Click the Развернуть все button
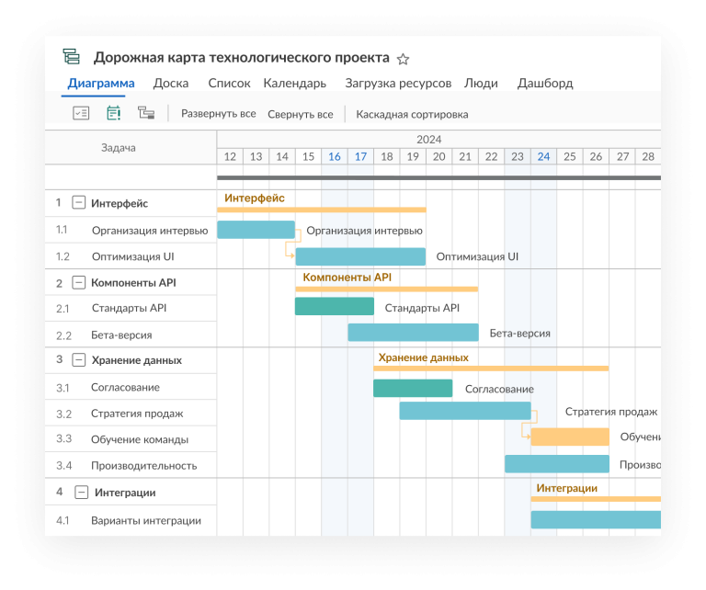This screenshot has height=590, width=706. point(218,114)
